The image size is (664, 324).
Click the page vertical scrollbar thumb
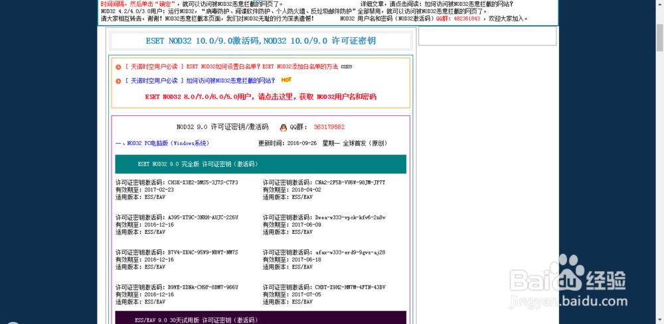click(660, 36)
